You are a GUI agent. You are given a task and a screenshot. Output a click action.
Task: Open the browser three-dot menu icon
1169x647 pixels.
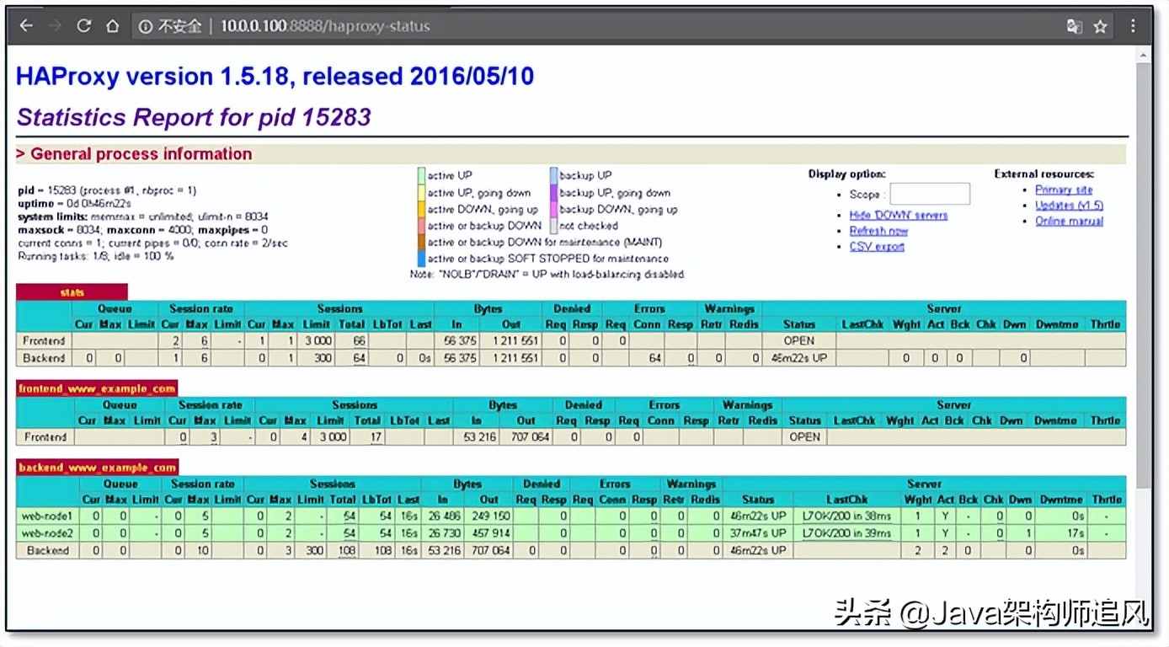click(x=1132, y=25)
